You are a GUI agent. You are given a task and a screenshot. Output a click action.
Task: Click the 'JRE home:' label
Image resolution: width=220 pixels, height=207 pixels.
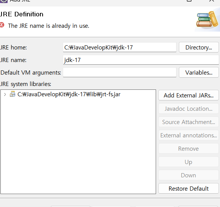point(13,48)
